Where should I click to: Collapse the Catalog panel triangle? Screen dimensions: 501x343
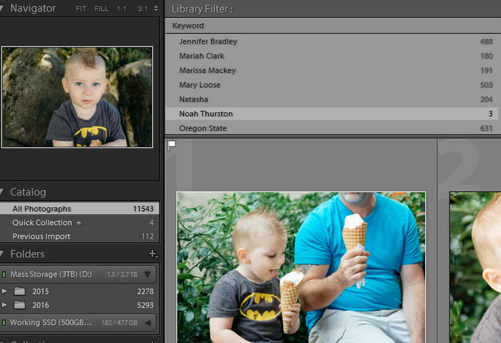click(x=1, y=192)
